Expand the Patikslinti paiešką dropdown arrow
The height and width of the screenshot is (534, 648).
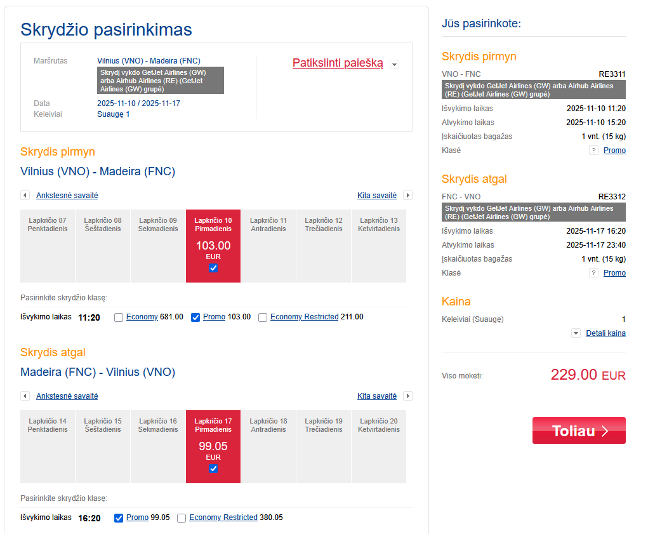(x=395, y=65)
